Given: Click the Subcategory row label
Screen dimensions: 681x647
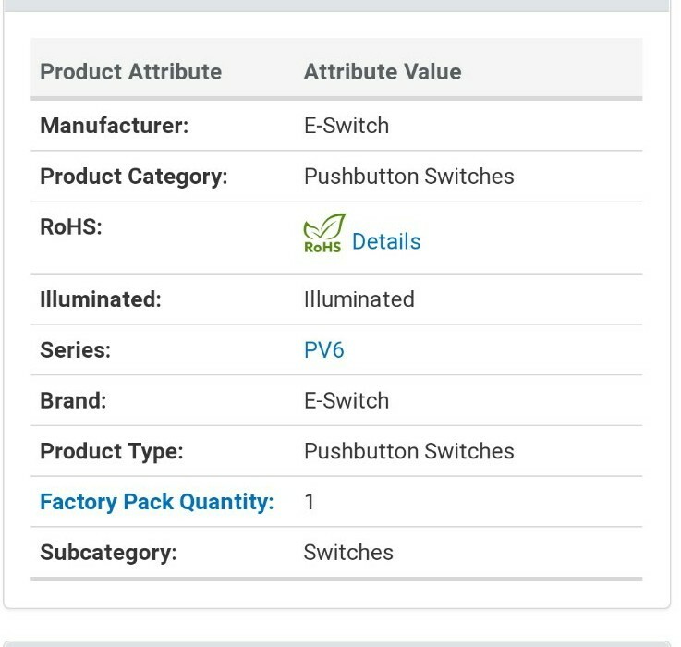Looking at the screenshot, I should click(x=108, y=553).
